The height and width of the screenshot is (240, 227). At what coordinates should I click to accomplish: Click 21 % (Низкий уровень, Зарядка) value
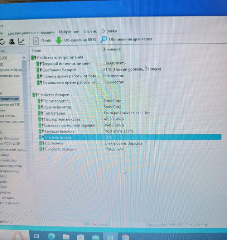click(132, 69)
